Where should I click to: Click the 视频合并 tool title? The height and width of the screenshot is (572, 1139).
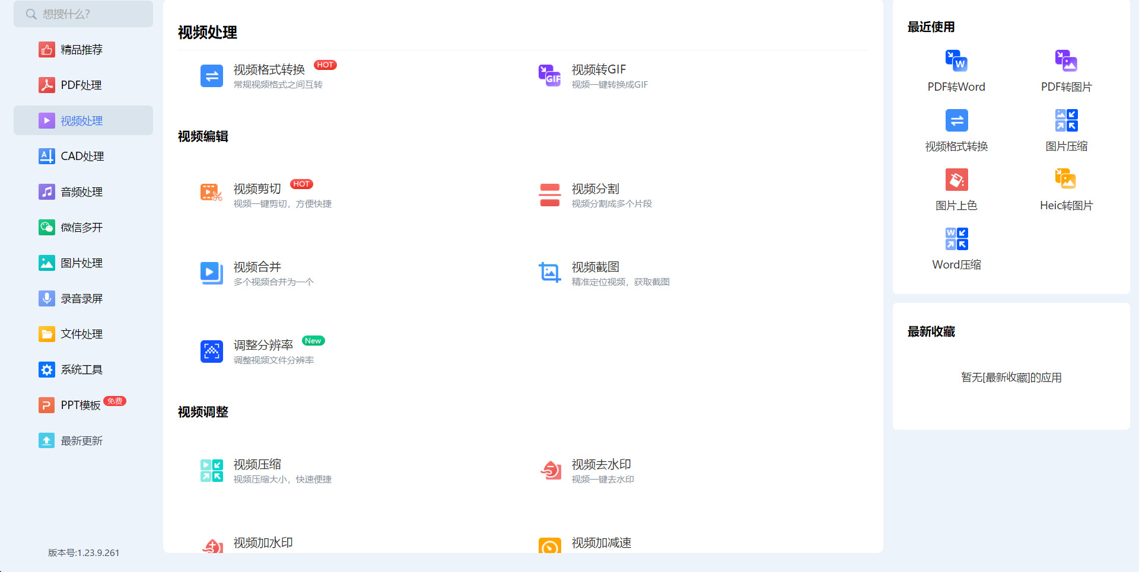(x=257, y=267)
